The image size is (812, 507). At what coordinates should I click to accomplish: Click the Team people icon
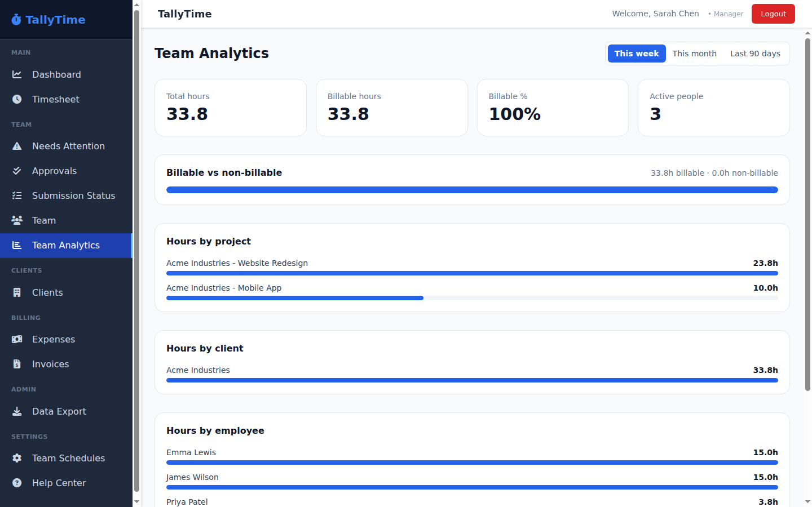pos(17,220)
